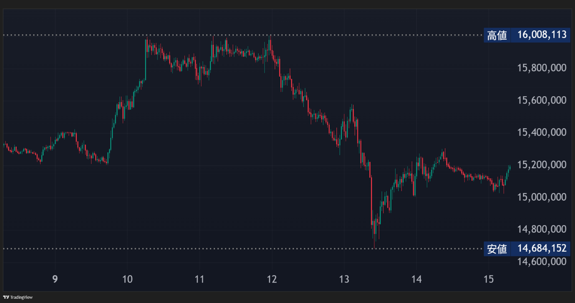Click the long red candle before the low
575x303 pixels.
371,201
